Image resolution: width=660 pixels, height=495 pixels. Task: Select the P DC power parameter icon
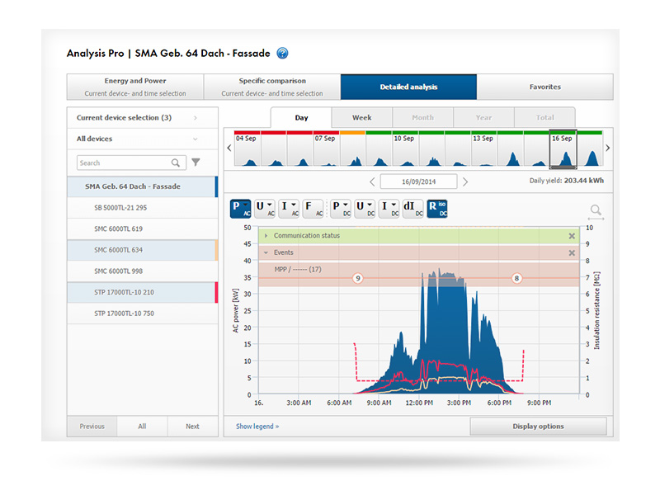(339, 208)
